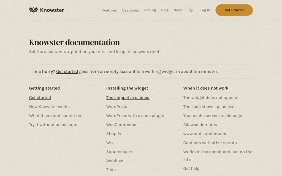Open the Allowed domains article
The height and width of the screenshot is (176, 282).
tap(200, 125)
